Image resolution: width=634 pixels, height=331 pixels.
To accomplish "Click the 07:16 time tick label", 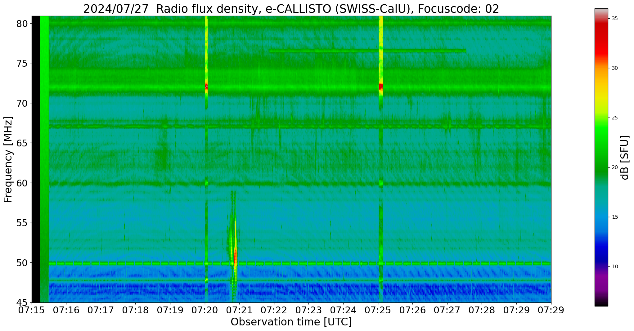I will click(66, 310).
